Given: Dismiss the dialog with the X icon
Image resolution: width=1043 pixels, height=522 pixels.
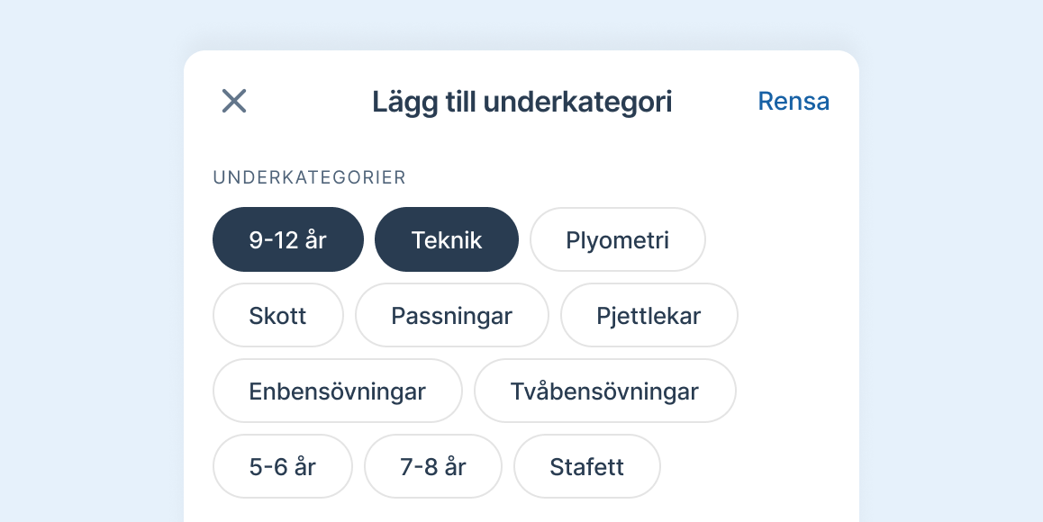Looking at the screenshot, I should pos(234,101).
